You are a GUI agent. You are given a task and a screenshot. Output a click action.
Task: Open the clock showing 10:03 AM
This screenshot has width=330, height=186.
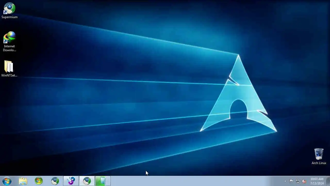317,181
